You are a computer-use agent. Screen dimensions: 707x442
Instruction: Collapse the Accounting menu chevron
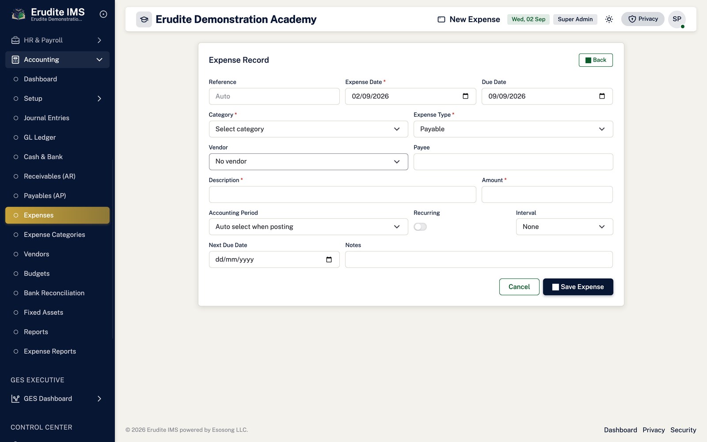coord(99,60)
